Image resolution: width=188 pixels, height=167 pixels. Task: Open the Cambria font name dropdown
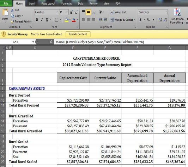pyautogui.click(x=57, y=12)
